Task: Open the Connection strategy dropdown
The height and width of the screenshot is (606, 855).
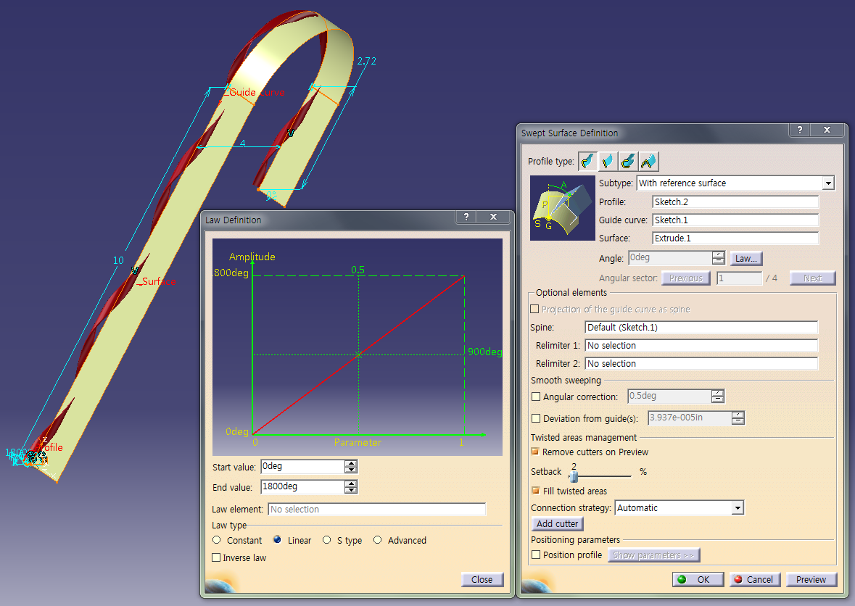Action: pyautogui.click(x=738, y=507)
